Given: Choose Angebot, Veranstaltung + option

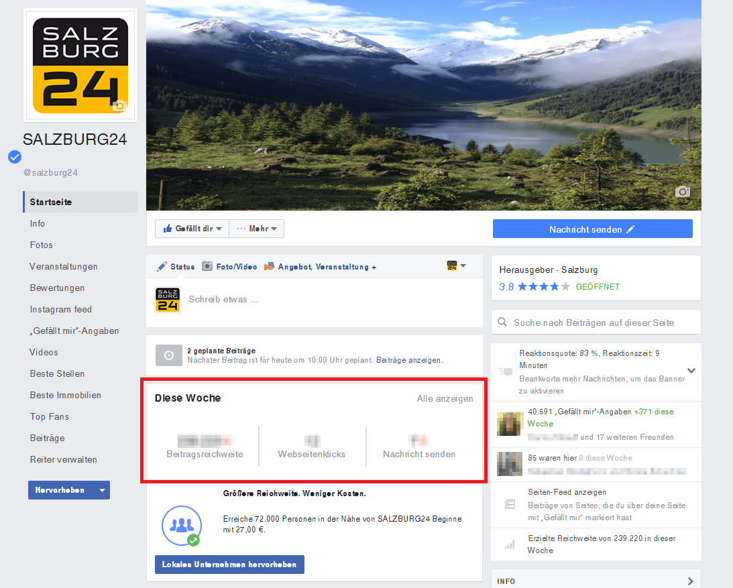Looking at the screenshot, I should (x=320, y=266).
